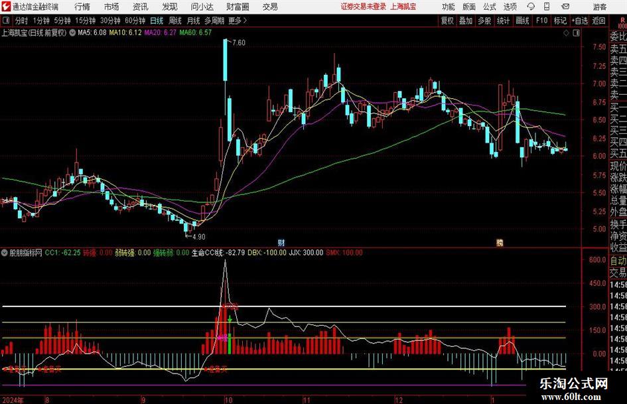
Task: Click the 通达信 red logo icon
Action: pyautogui.click(x=6, y=7)
